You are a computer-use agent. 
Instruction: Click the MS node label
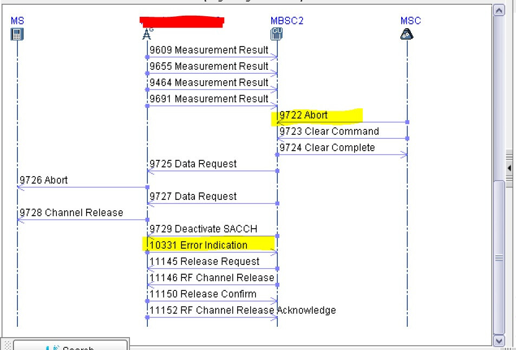pos(17,21)
